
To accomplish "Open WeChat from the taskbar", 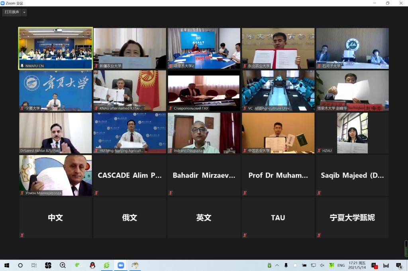I will (x=78, y=265).
